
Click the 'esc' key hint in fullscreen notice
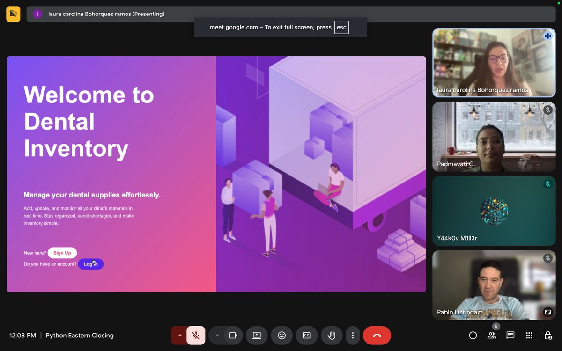coord(341,27)
